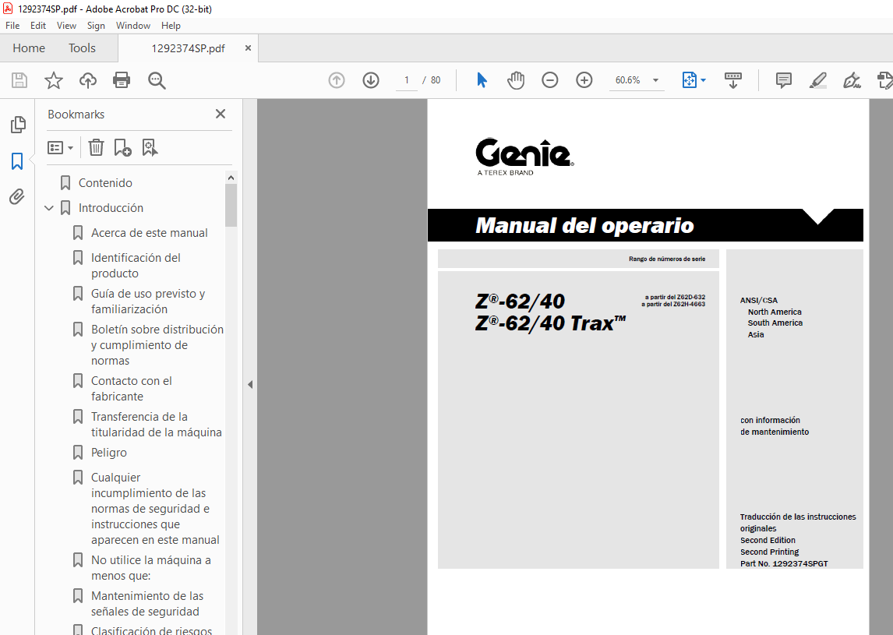The width and height of the screenshot is (893, 635).
Task: Close the Bookmarks panel
Action: pos(221,114)
